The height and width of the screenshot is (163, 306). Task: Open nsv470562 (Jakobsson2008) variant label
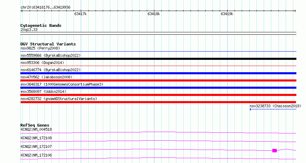46,77
